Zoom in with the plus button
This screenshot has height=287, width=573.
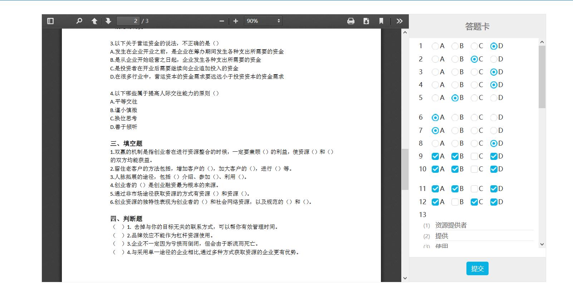236,21
